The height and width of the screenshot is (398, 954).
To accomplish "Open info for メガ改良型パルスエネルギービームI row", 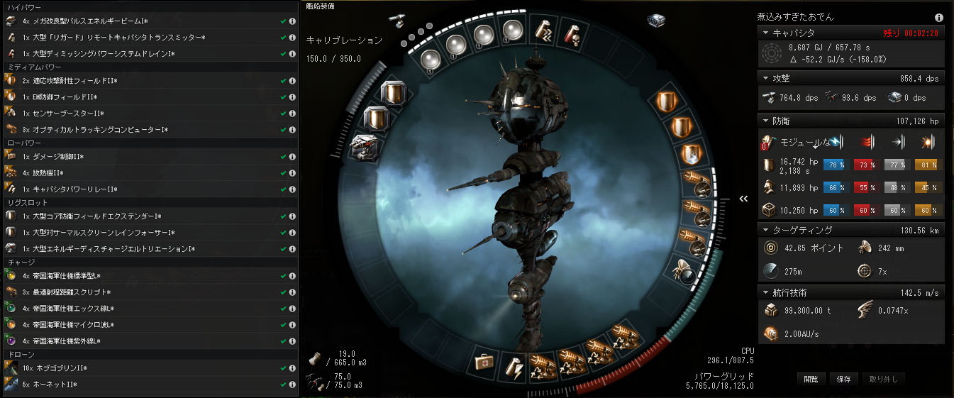I will [292, 21].
